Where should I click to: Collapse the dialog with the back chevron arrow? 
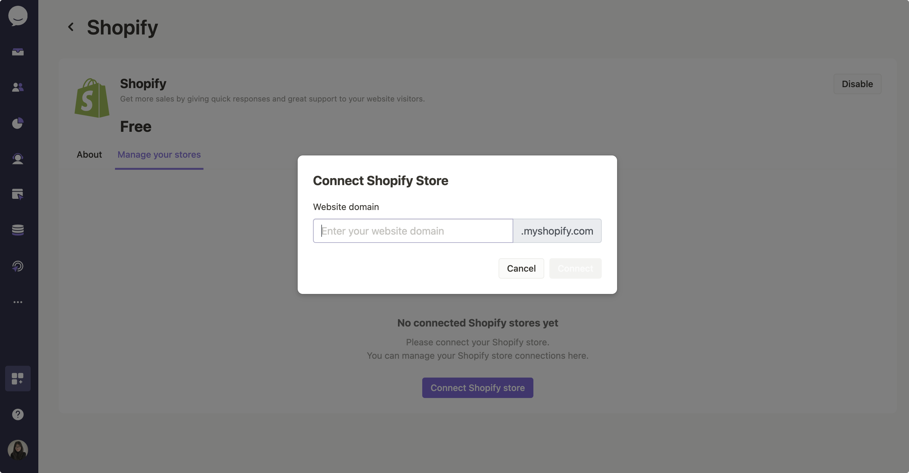[71, 27]
